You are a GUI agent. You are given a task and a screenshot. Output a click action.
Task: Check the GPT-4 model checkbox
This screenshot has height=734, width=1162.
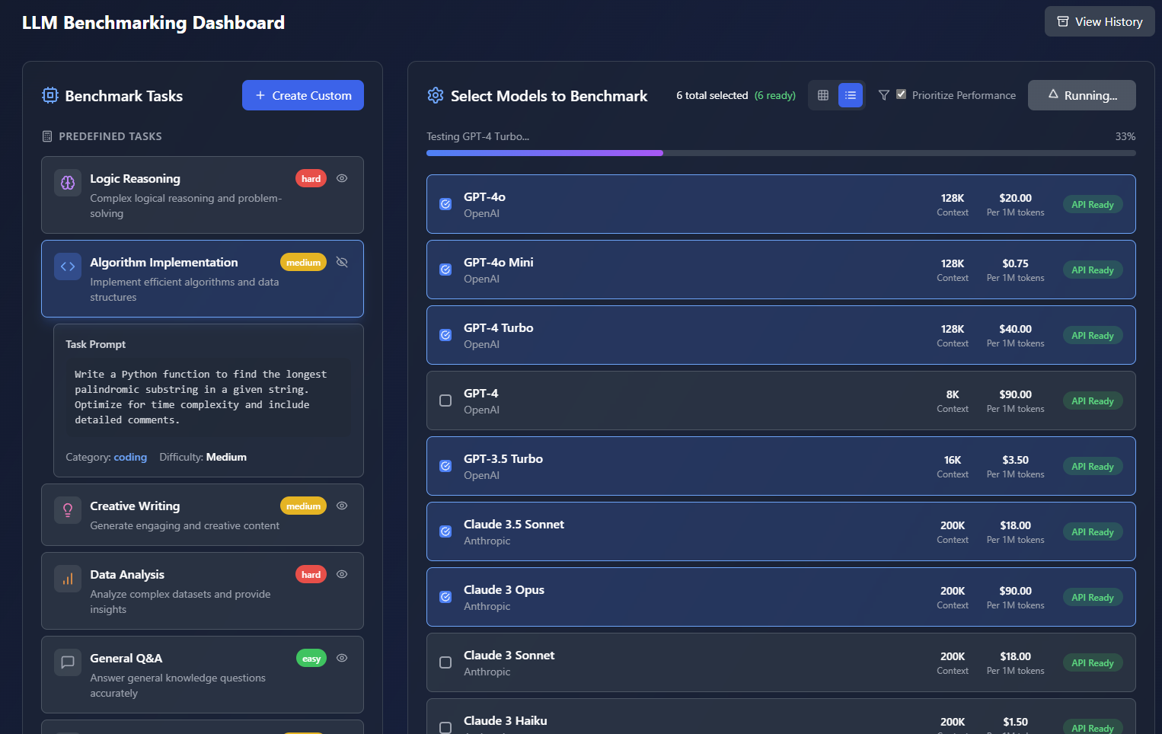coord(445,401)
